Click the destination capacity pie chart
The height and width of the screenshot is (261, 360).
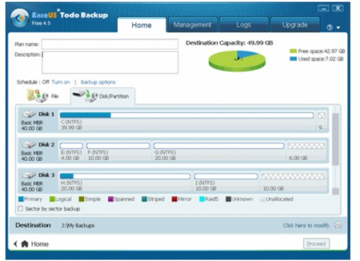(x=237, y=61)
